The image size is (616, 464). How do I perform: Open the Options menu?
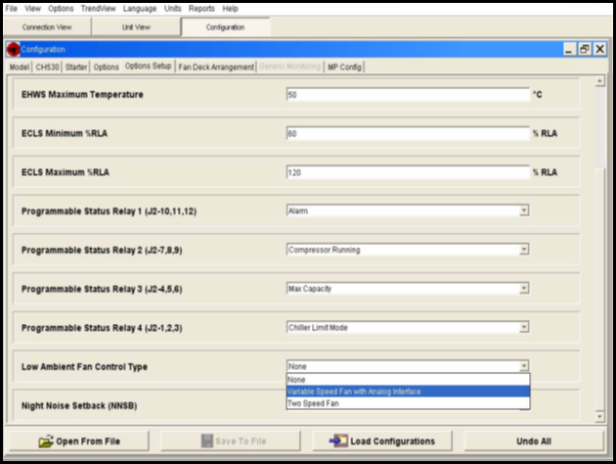(x=61, y=8)
